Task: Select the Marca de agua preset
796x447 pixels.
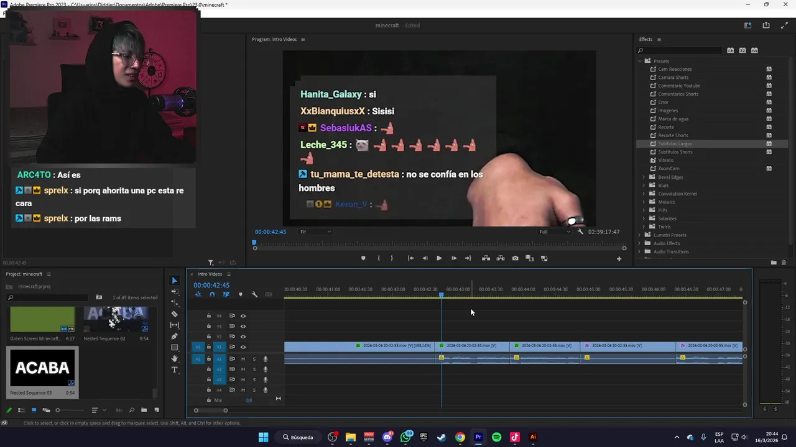Action: pyautogui.click(x=673, y=119)
